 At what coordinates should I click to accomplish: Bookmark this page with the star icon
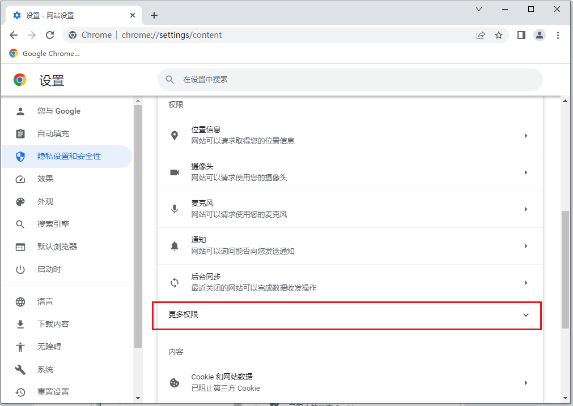(x=498, y=35)
